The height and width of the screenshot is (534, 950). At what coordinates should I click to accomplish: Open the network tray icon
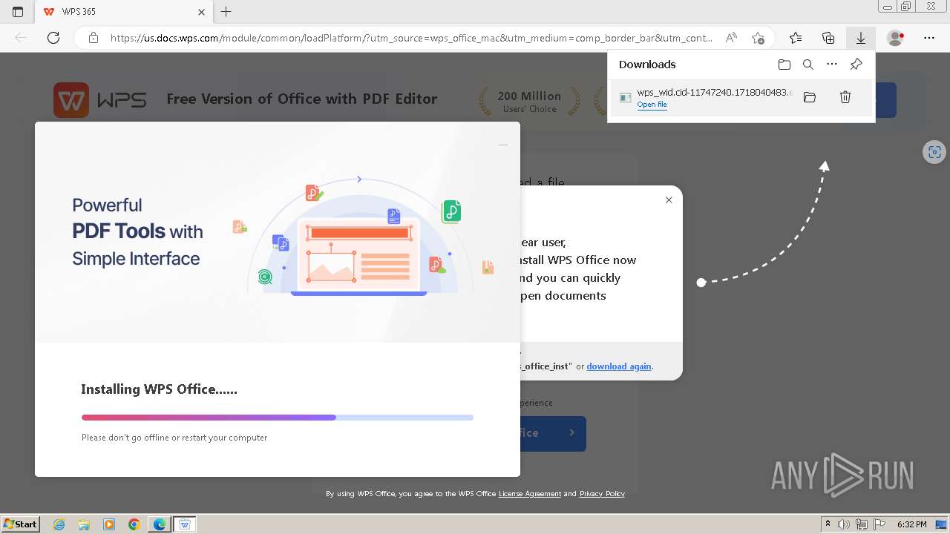coord(862,524)
